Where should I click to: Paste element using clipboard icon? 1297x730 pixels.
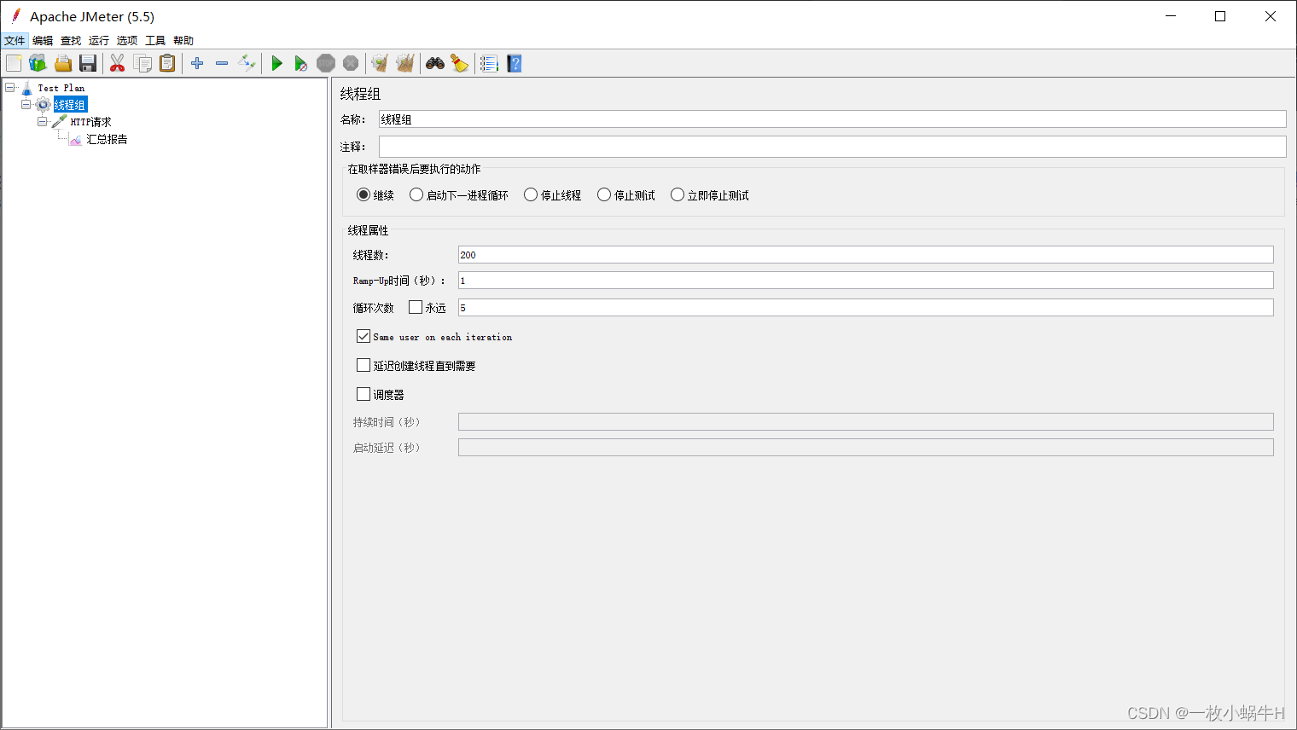pos(167,63)
